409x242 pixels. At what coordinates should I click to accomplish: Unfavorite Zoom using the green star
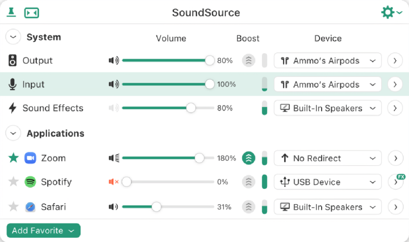13,158
